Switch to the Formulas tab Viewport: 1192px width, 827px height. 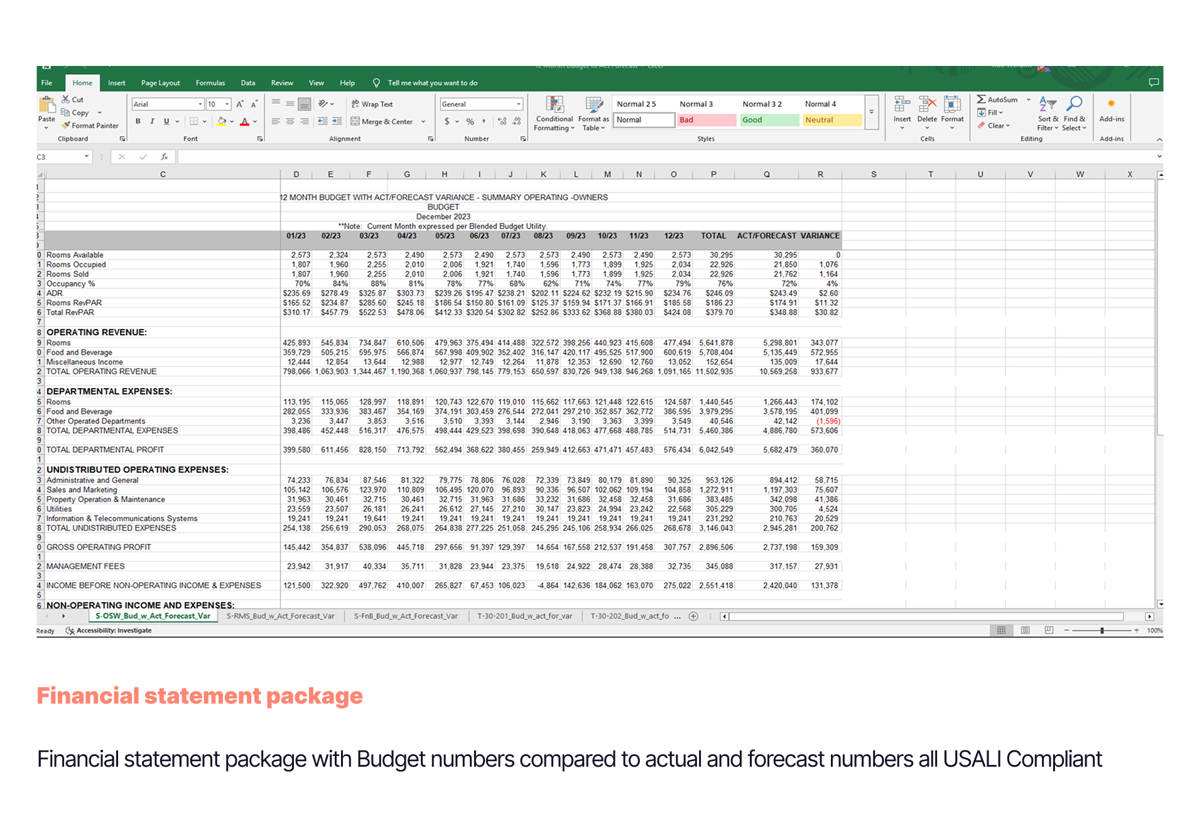click(x=210, y=83)
